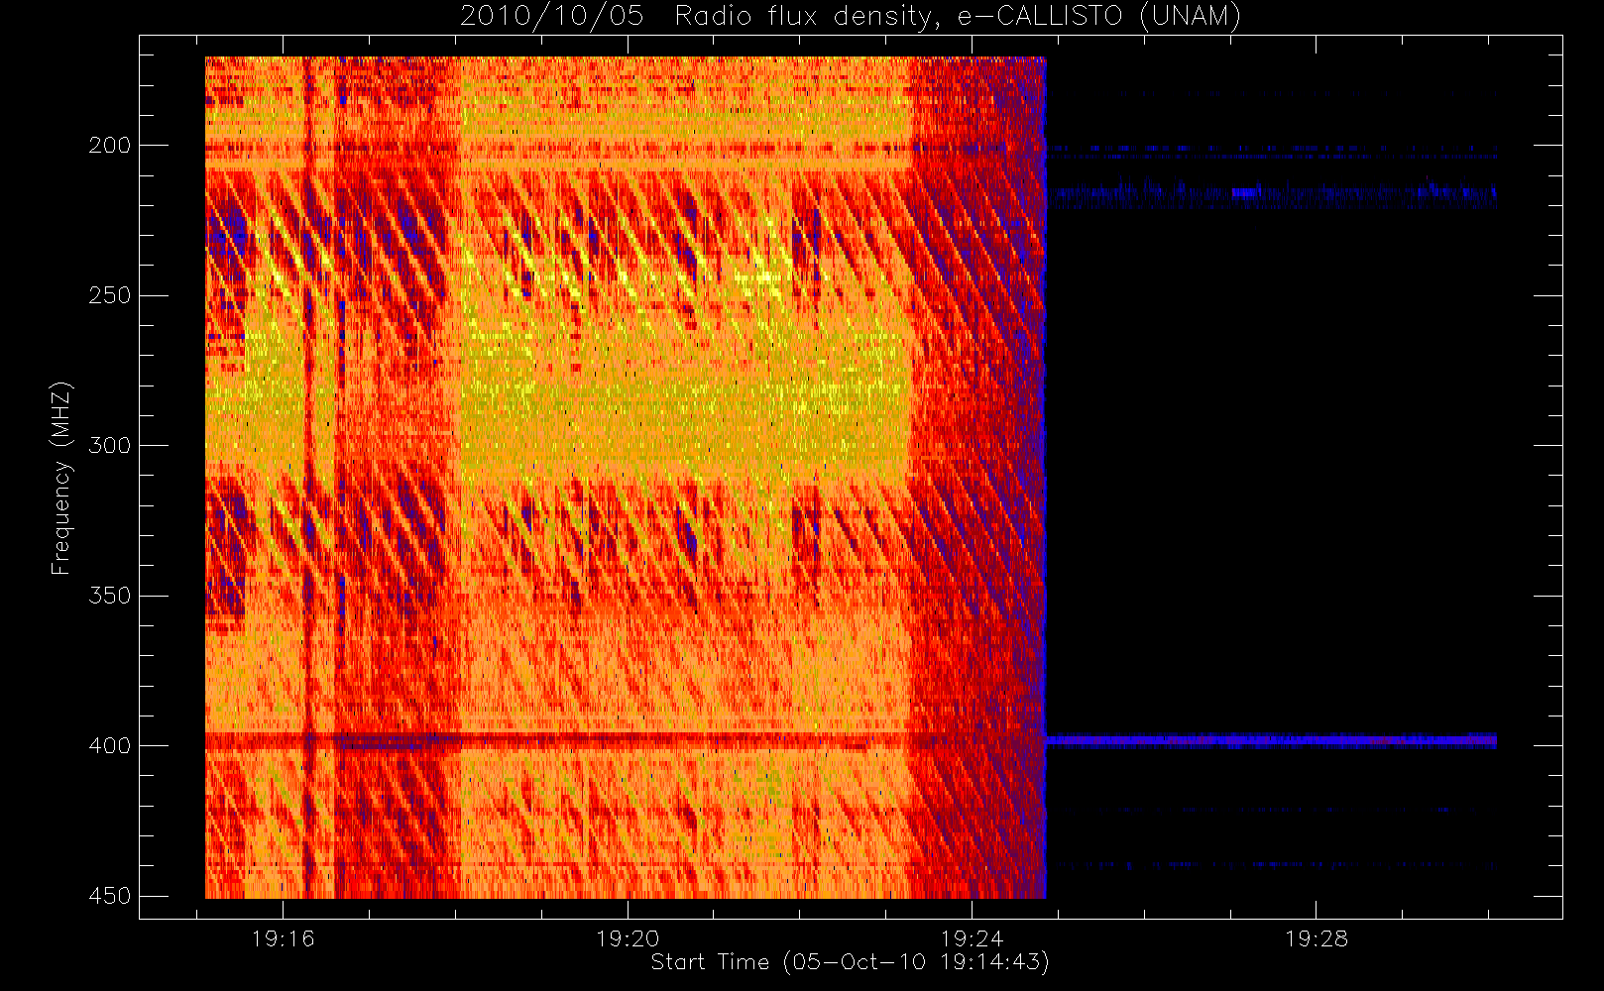Image resolution: width=1604 pixels, height=991 pixels.
Task: Click the 200 frequency tick label
Action: [109, 146]
